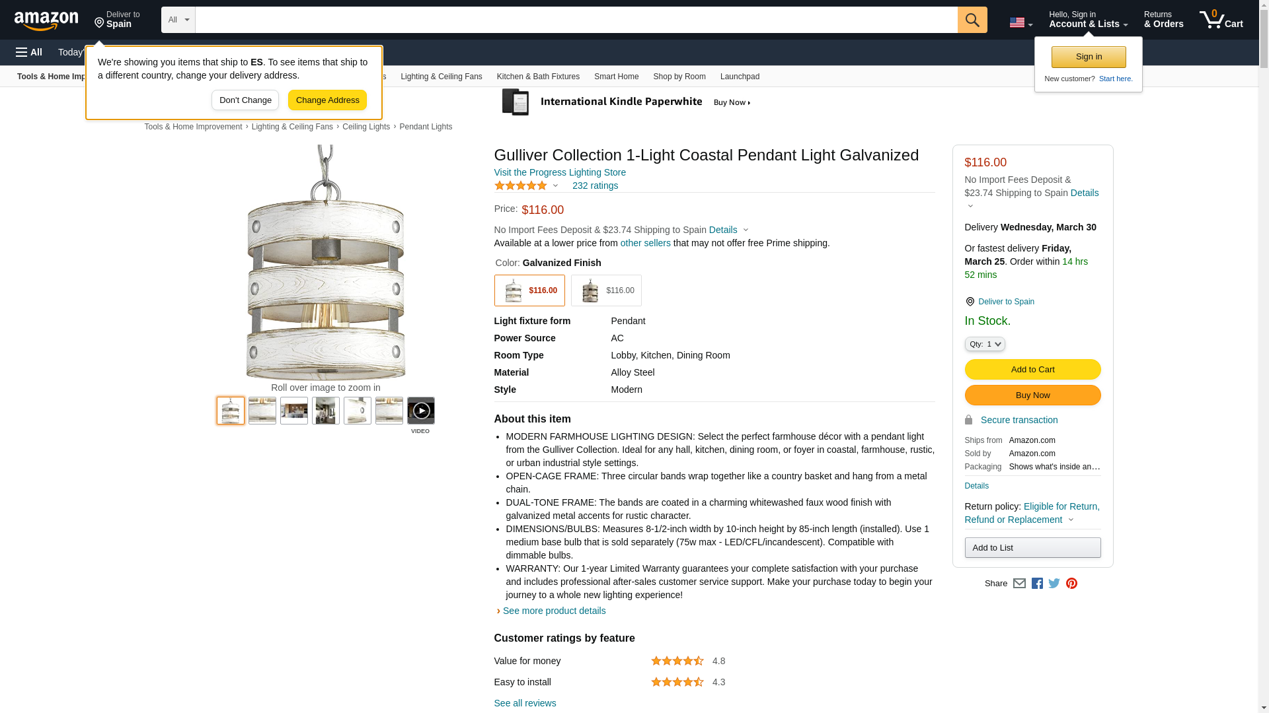Play the product video thumbnail
This screenshot has height=713, width=1269.
point(420,411)
